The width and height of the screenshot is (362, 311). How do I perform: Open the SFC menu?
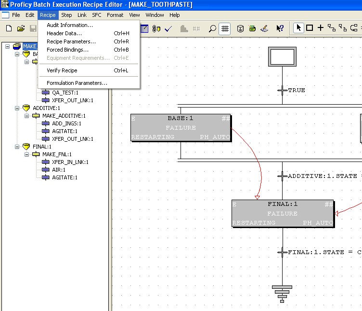[x=96, y=15]
